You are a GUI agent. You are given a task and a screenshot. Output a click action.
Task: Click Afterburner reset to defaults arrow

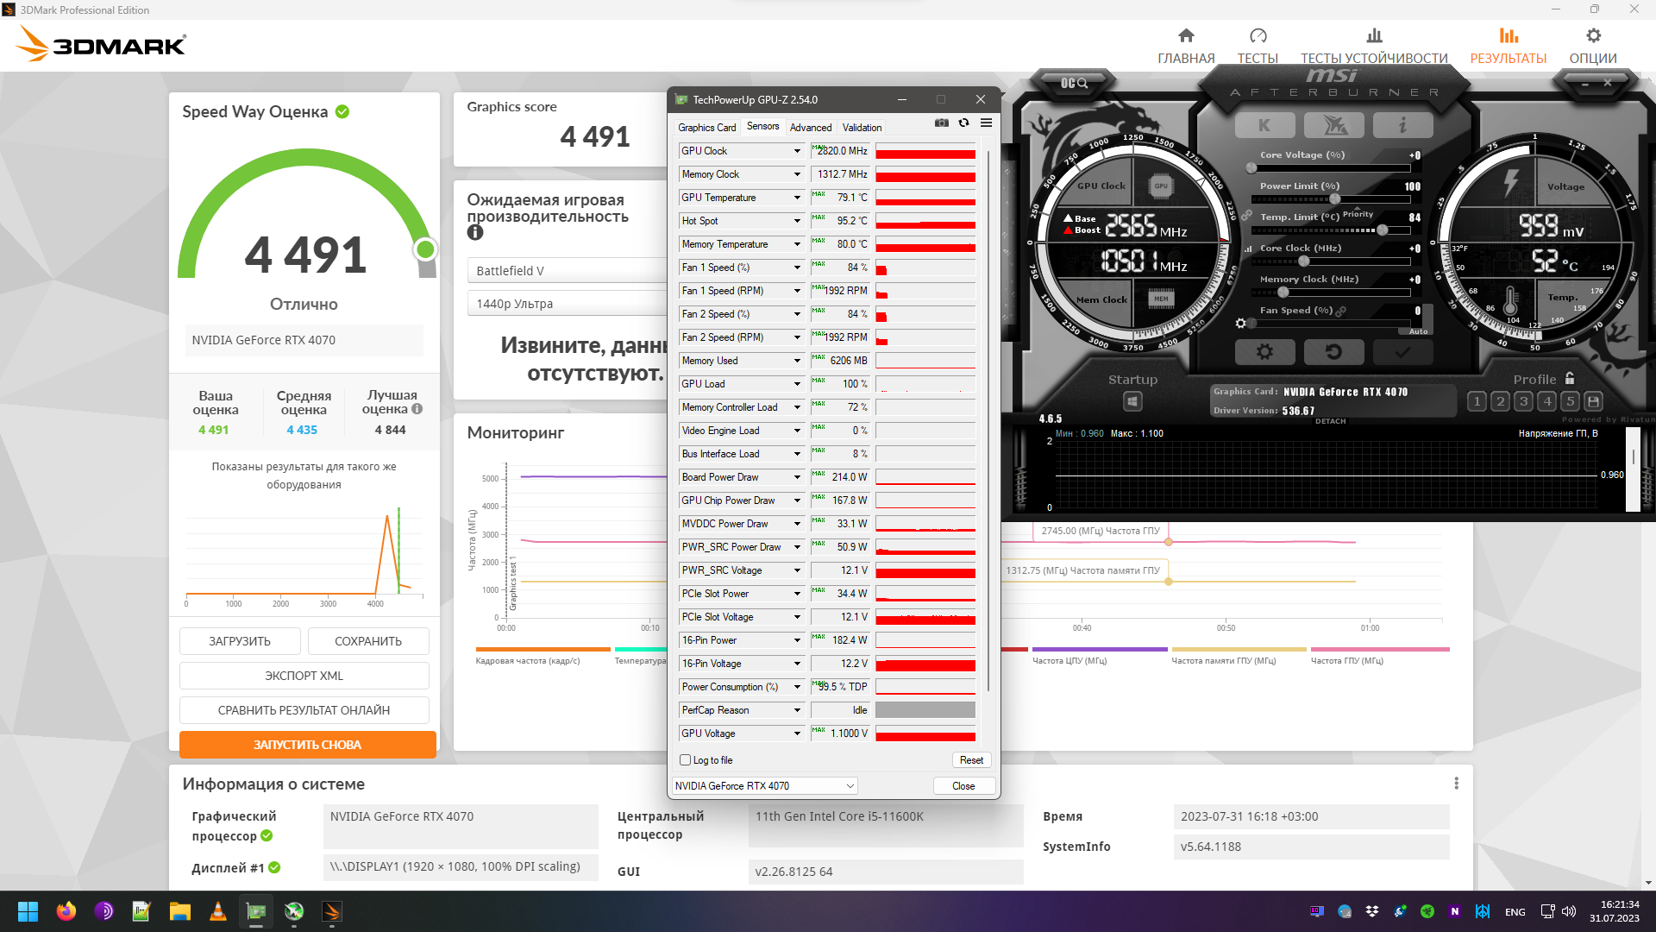(1333, 352)
